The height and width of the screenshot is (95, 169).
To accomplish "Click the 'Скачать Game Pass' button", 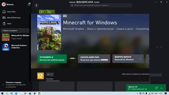I will click(94, 59).
